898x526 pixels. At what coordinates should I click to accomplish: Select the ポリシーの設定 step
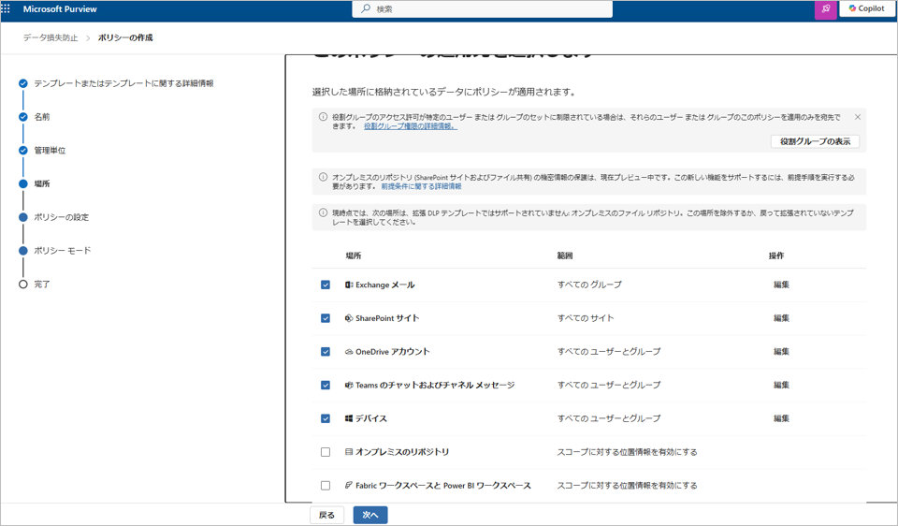coord(61,217)
